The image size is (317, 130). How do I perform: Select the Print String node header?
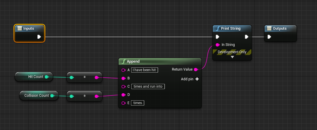point(232,29)
